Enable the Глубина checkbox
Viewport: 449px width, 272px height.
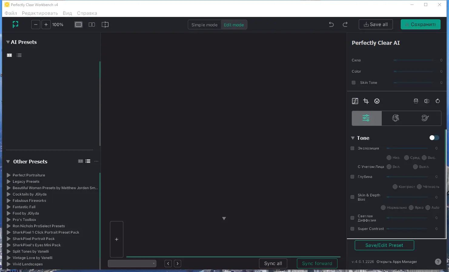pyautogui.click(x=352, y=177)
